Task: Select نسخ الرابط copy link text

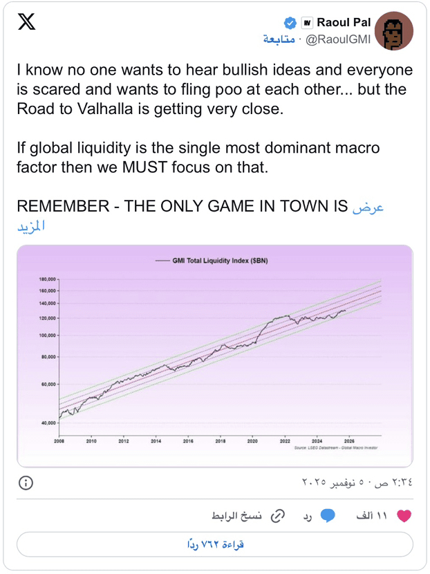Action: pyautogui.click(x=236, y=516)
